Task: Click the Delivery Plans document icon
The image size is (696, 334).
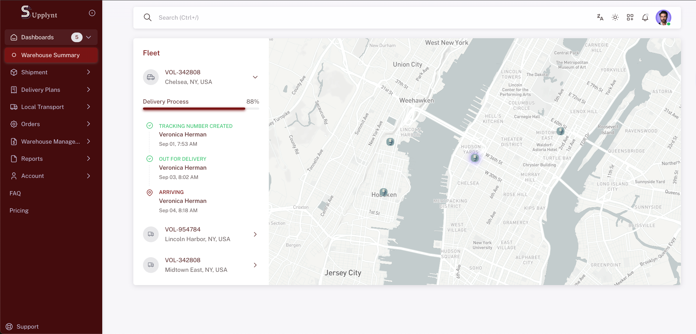Action: coord(14,90)
